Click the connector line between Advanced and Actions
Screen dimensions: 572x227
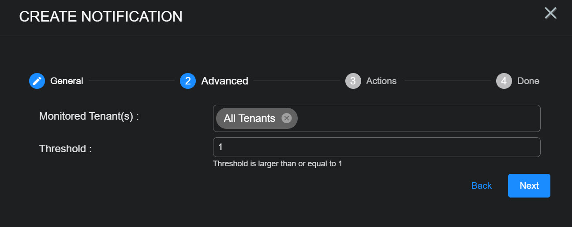pyautogui.click(x=296, y=81)
